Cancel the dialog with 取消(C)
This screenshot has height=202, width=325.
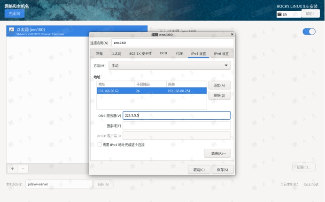tap(199, 170)
